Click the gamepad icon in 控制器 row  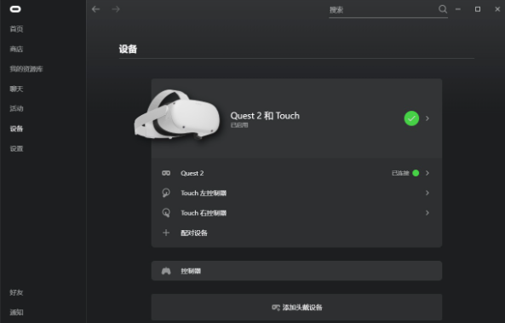pyautogui.click(x=166, y=271)
